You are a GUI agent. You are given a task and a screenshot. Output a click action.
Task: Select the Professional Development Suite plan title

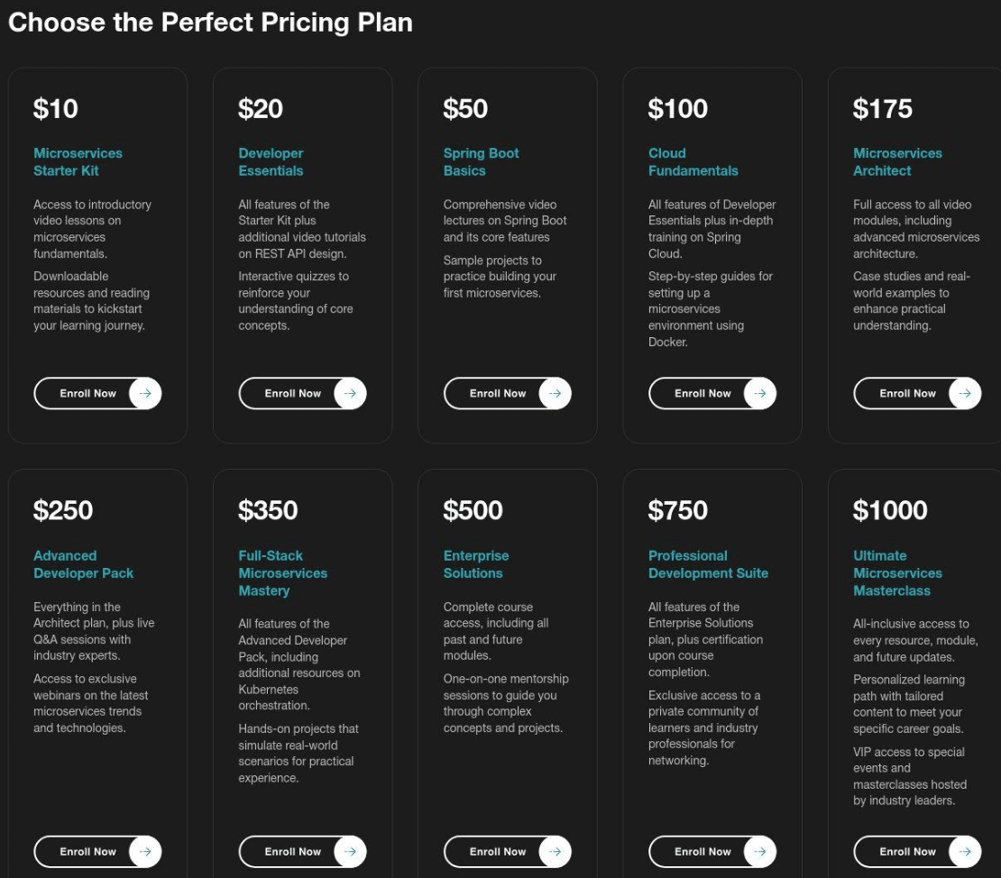click(x=708, y=564)
